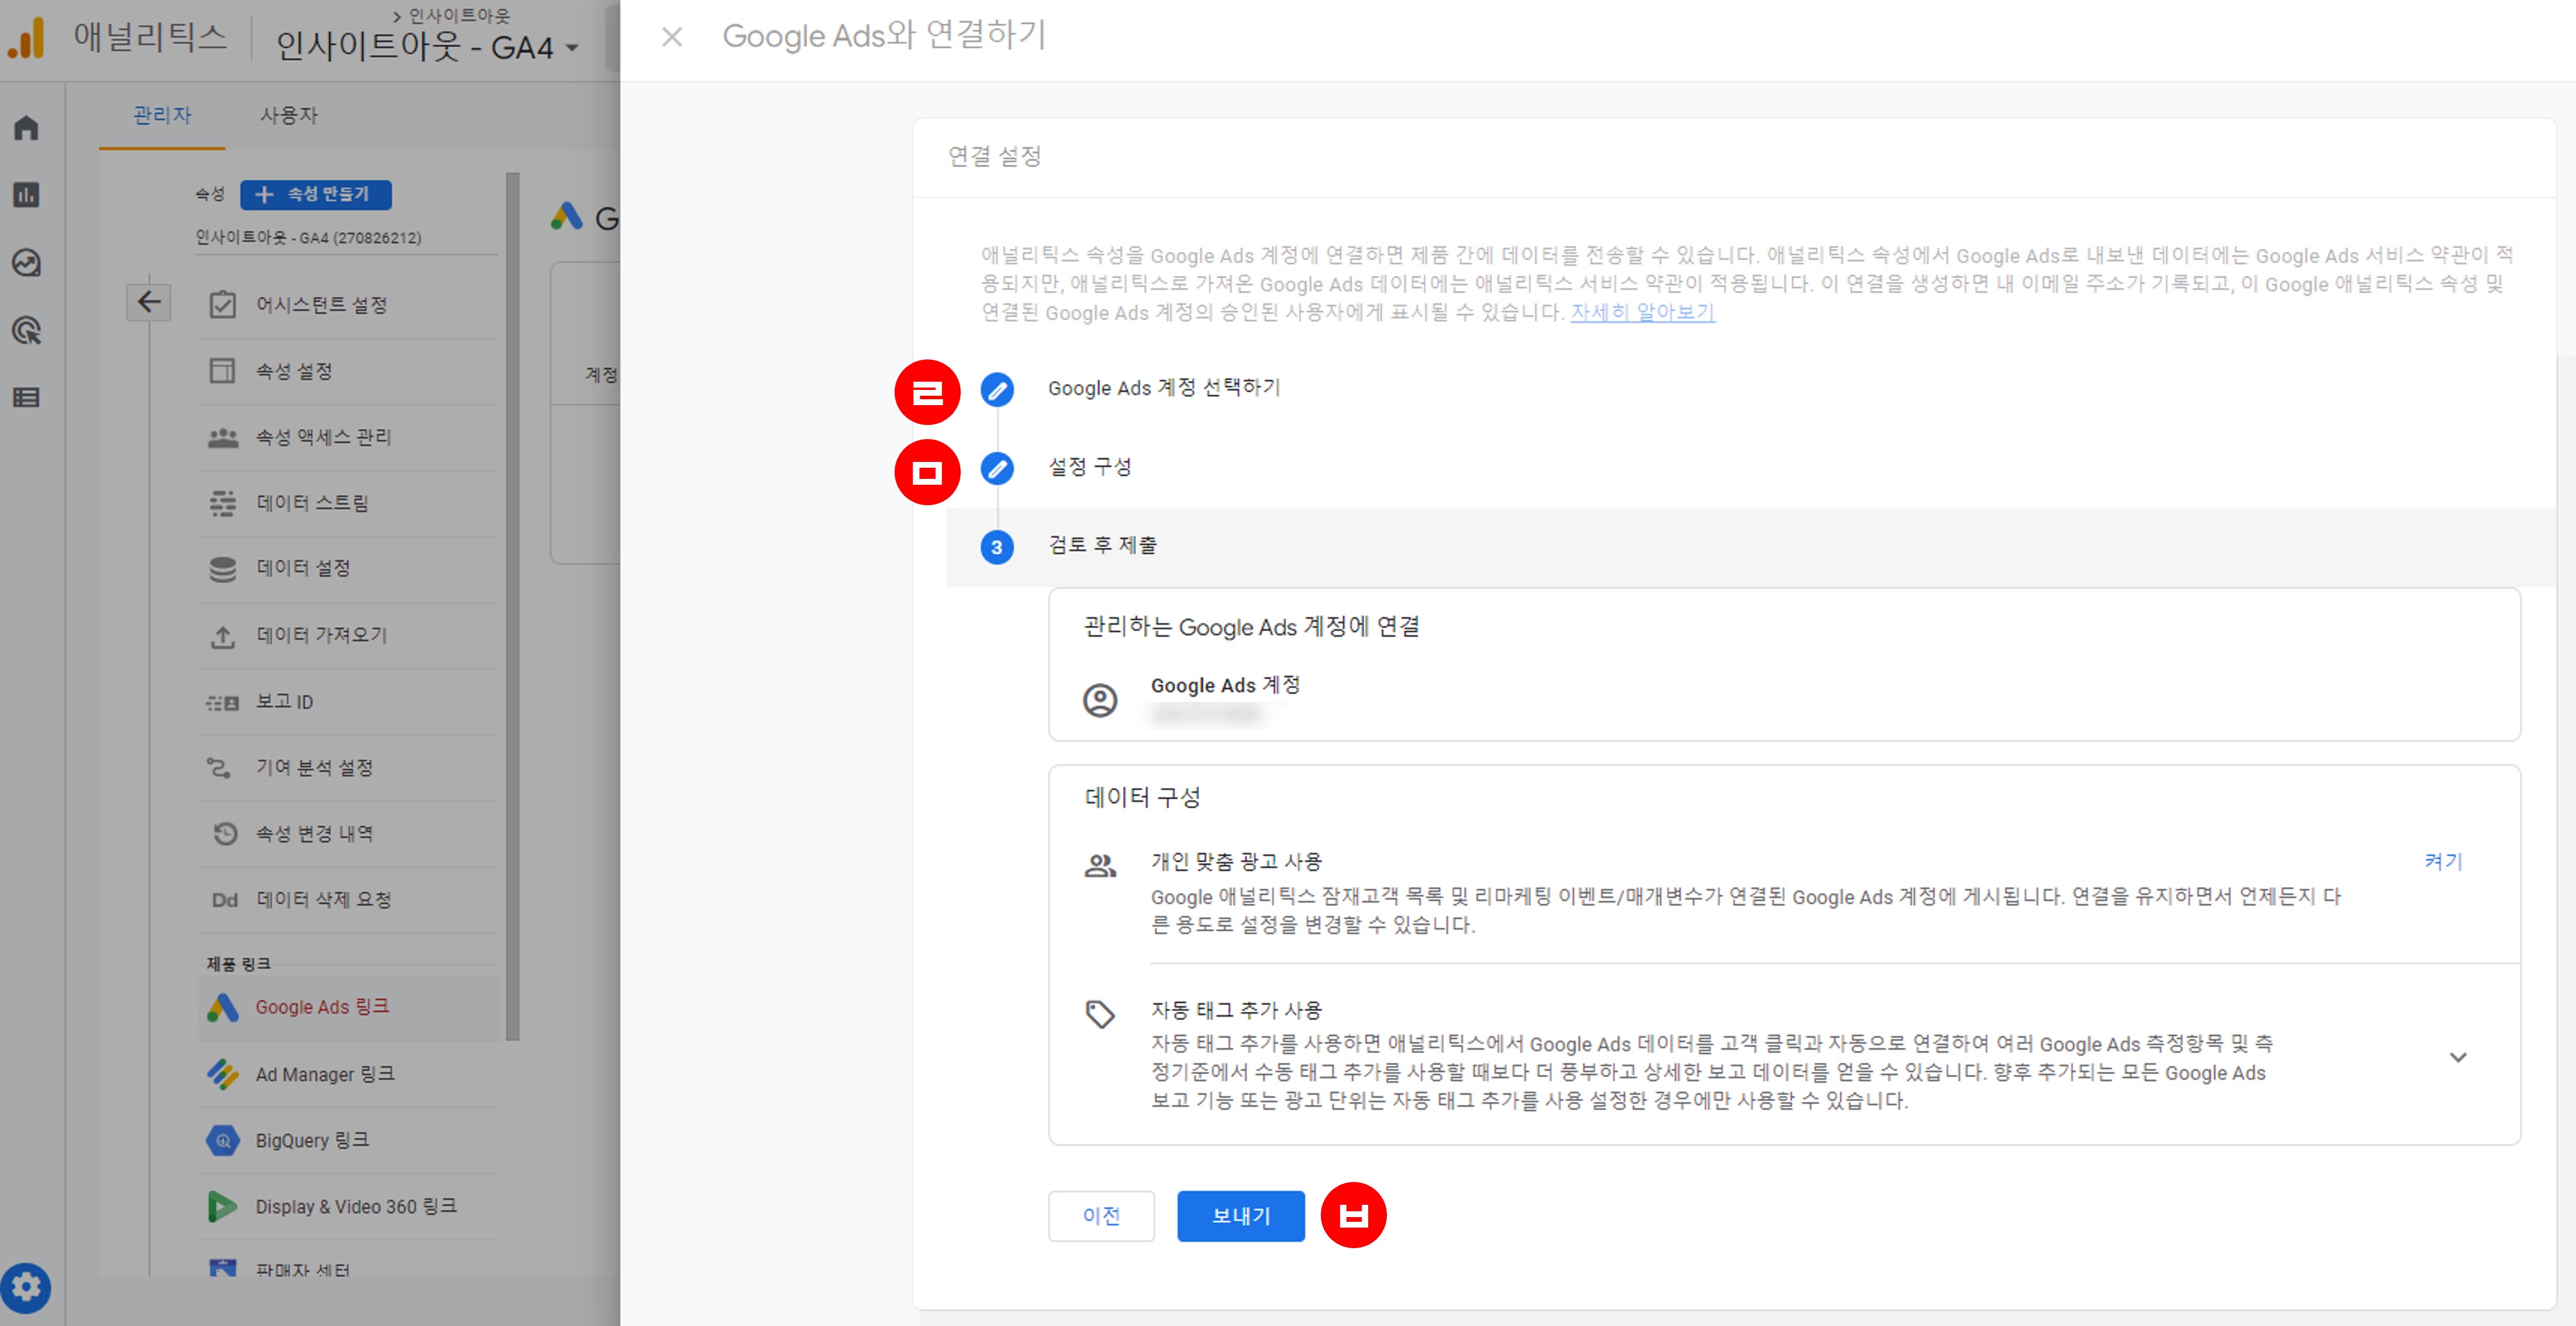
Task: Click the property column scrollbar
Action: pos(513,607)
